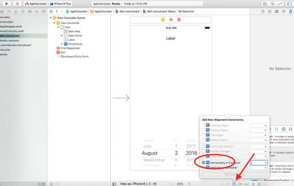Screen dimensions: 294x186
Task: Select Storyboard Entry Point in outline
Action: [73, 56]
